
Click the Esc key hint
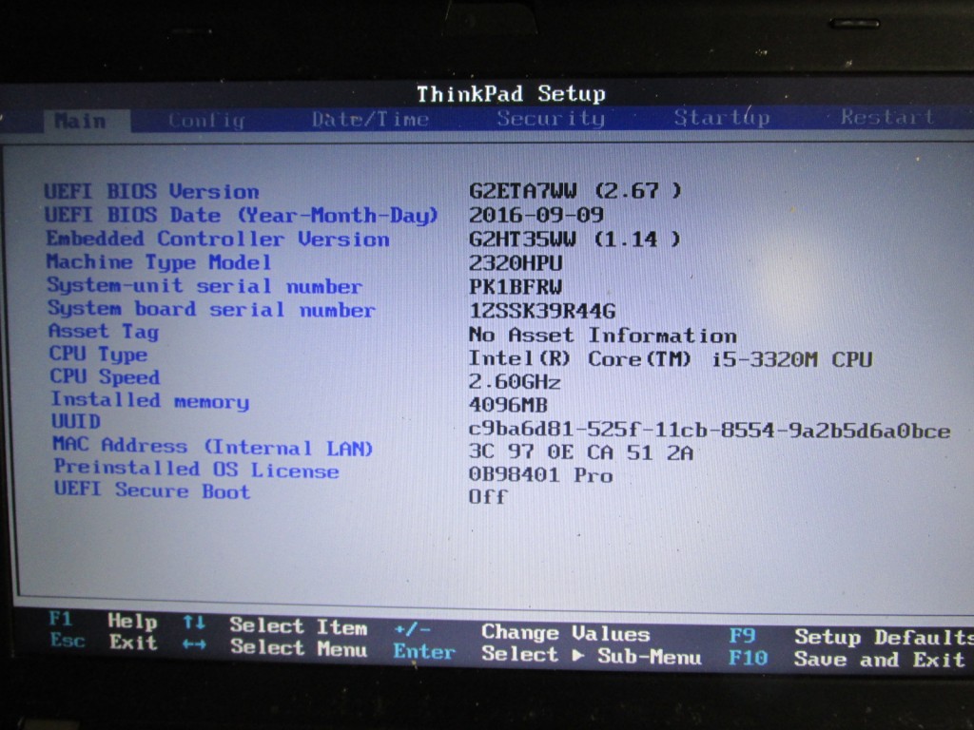coord(68,640)
